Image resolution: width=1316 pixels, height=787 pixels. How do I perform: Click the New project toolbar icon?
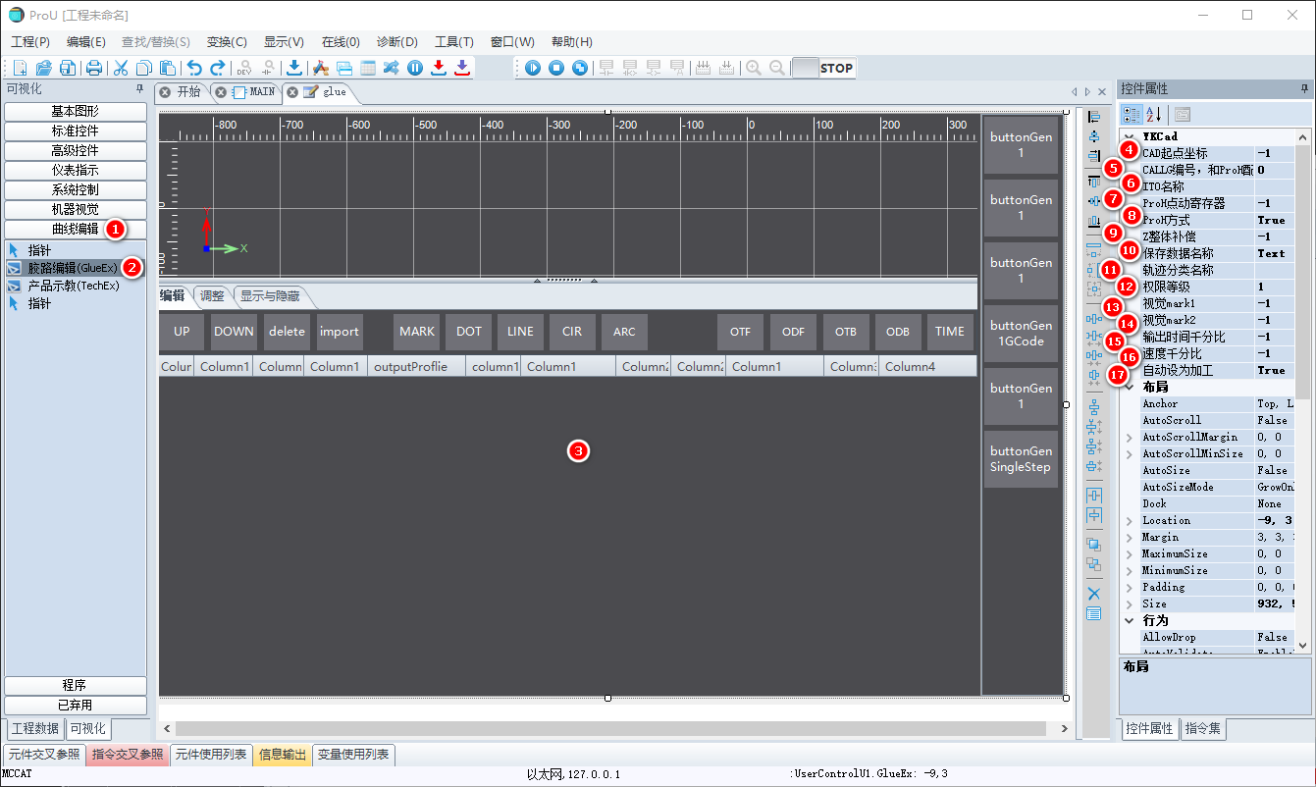pyautogui.click(x=20, y=68)
